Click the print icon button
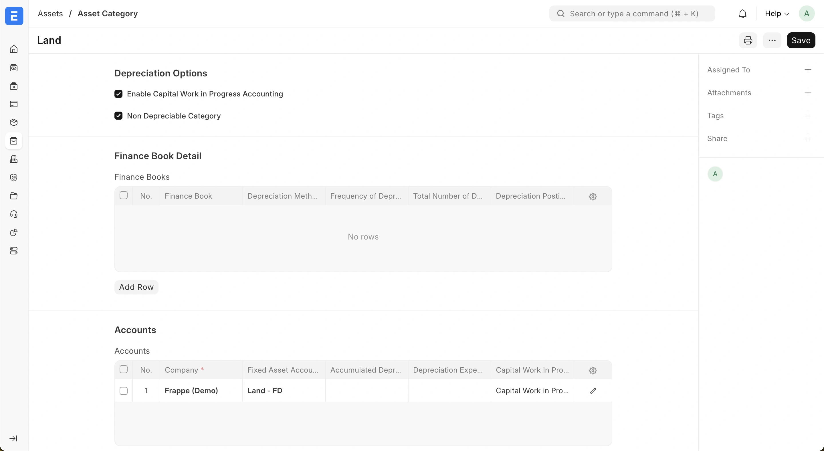Image resolution: width=824 pixels, height=451 pixels. coord(748,40)
